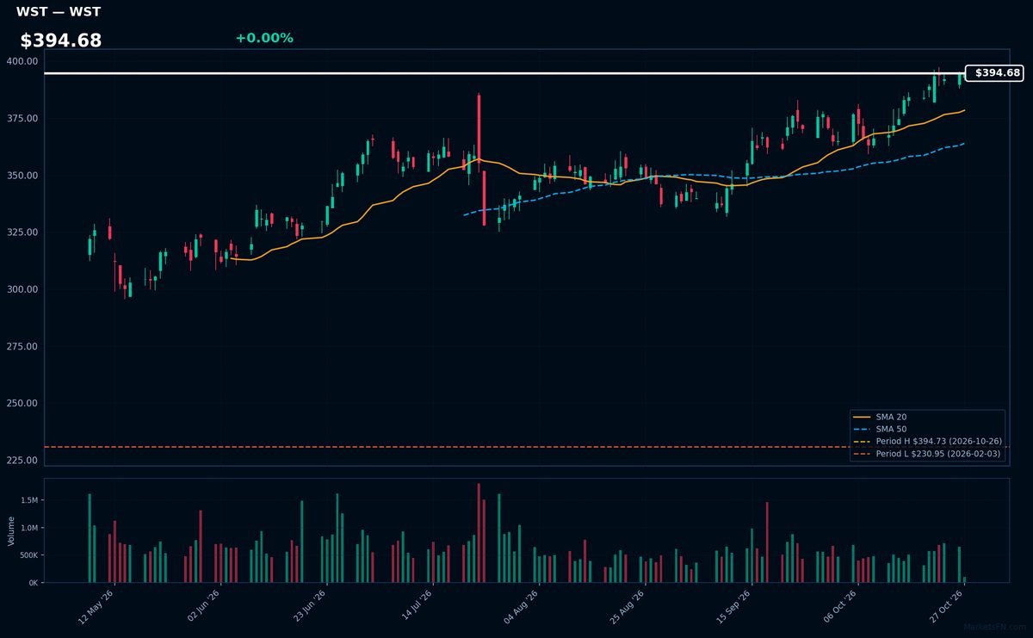
Task: Click the 375.00 price axis label
Action: coord(22,118)
